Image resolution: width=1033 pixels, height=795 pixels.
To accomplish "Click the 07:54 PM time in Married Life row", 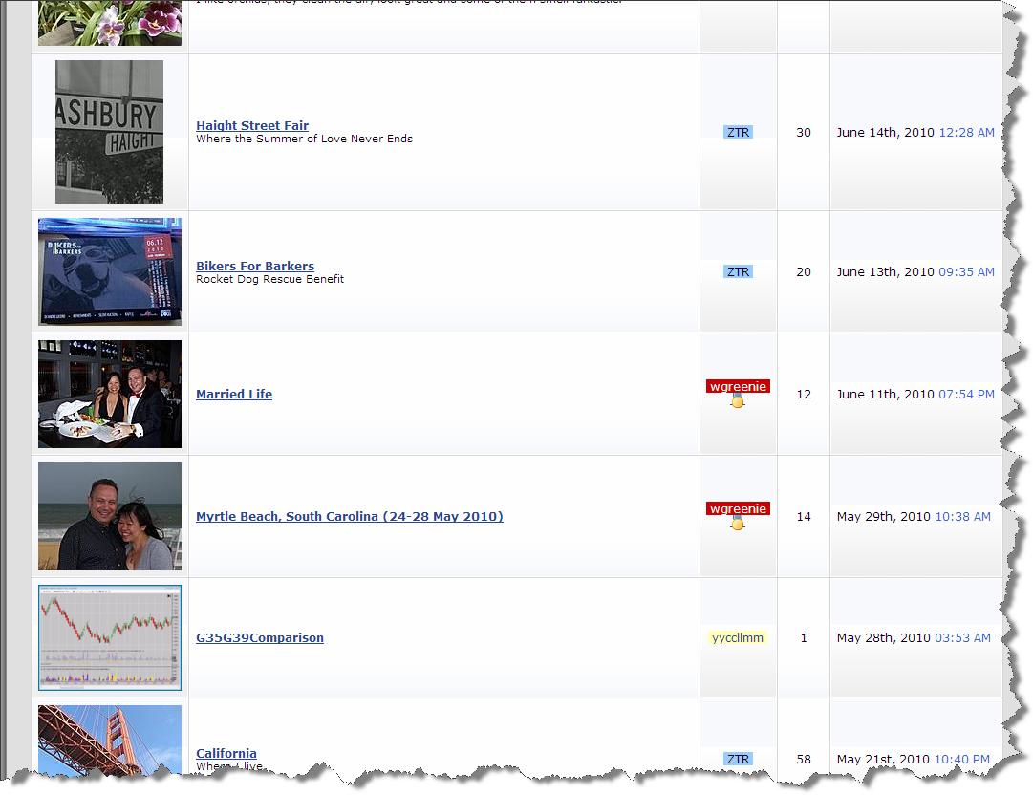I will [x=966, y=395].
